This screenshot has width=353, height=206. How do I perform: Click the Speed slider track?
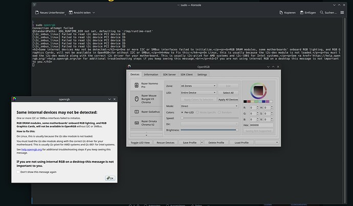[210, 118]
